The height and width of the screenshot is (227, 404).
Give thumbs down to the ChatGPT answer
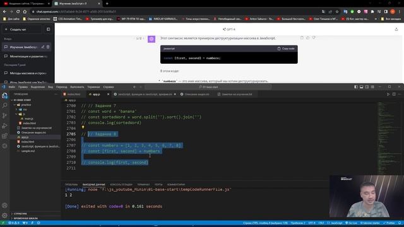[314, 38]
